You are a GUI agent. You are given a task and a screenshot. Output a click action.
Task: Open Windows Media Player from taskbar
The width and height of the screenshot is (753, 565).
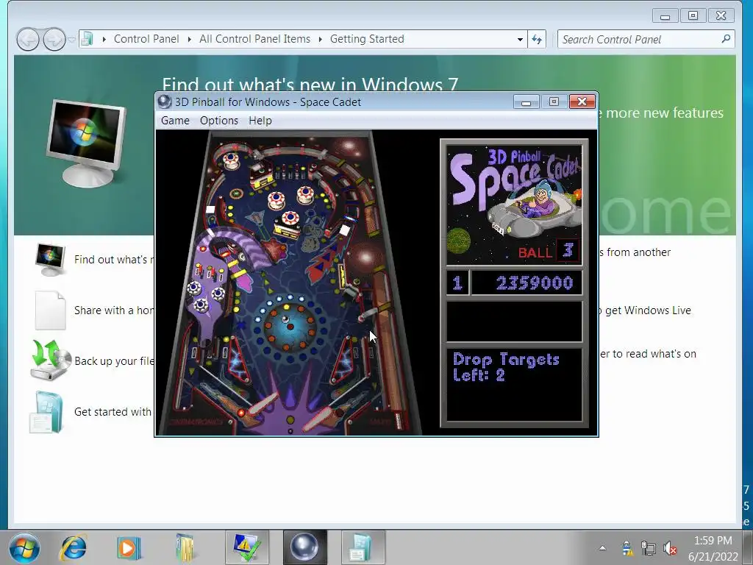tap(129, 548)
